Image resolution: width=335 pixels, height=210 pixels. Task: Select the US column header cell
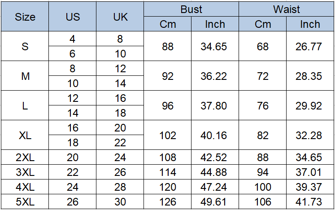coord(73,17)
